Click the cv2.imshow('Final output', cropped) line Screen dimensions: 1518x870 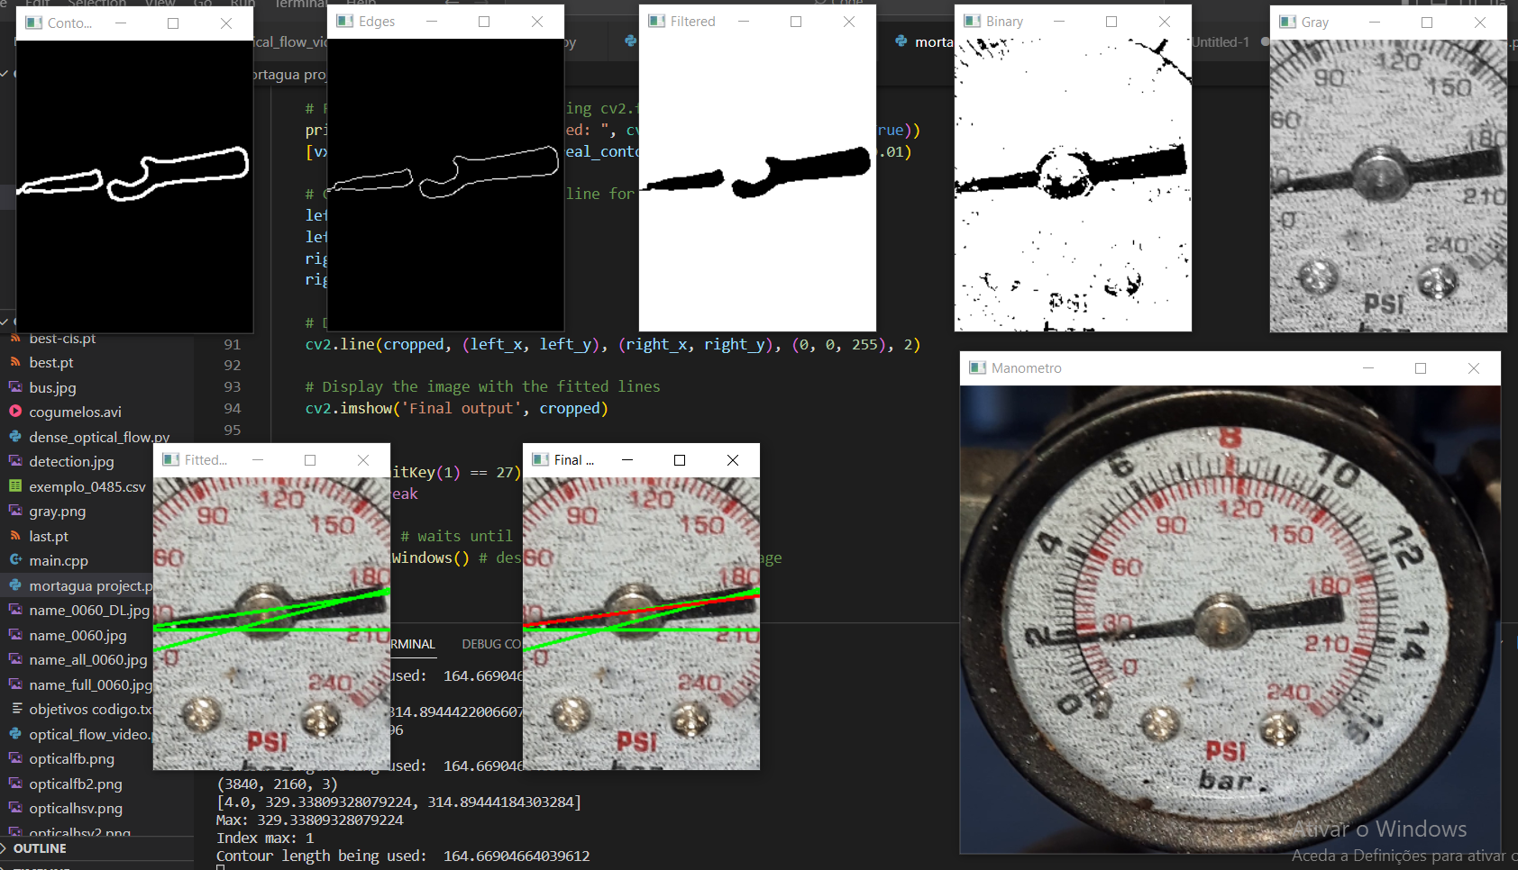[x=456, y=408]
